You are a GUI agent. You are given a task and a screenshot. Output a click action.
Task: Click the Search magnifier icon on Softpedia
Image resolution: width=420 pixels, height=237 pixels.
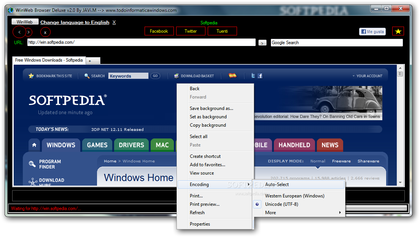[87, 76]
